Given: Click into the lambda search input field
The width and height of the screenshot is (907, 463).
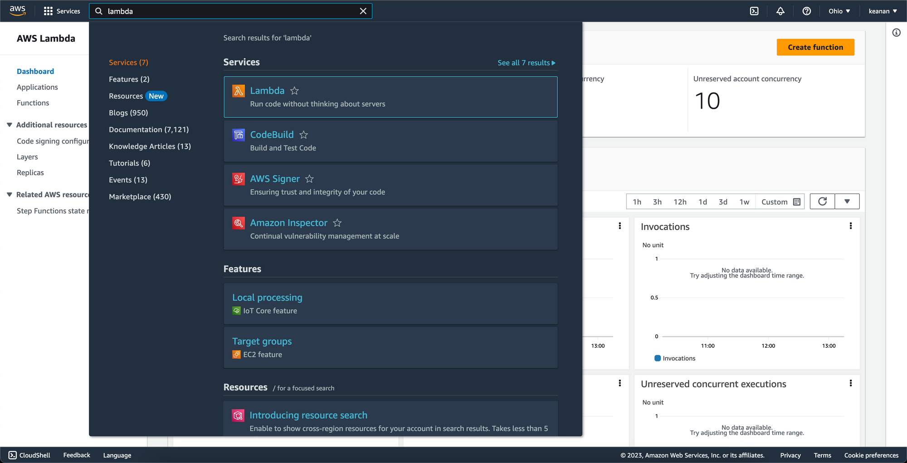Looking at the screenshot, I should pos(230,11).
